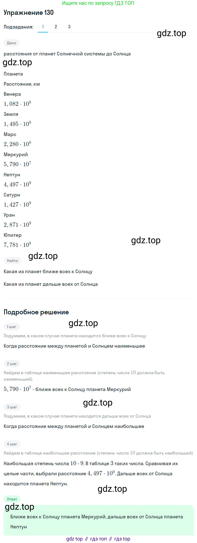The width and height of the screenshot is (197, 543).
Task: Click the 'Венера' planet name
Action: tap(12, 94)
